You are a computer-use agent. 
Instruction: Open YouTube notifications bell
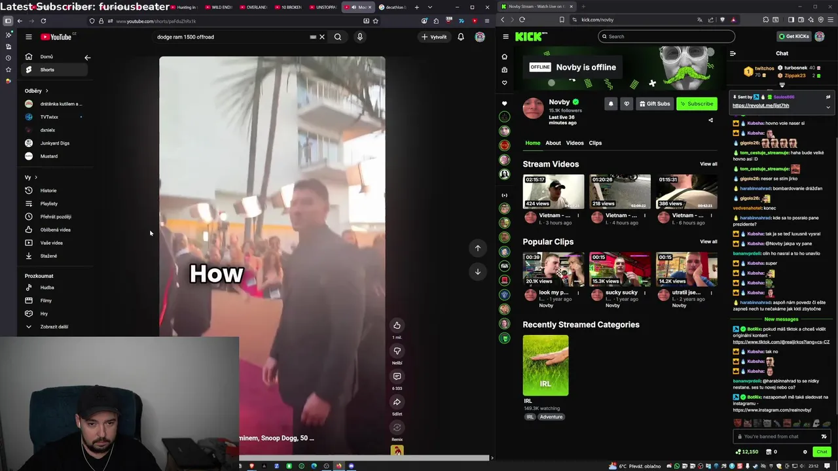click(x=461, y=37)
